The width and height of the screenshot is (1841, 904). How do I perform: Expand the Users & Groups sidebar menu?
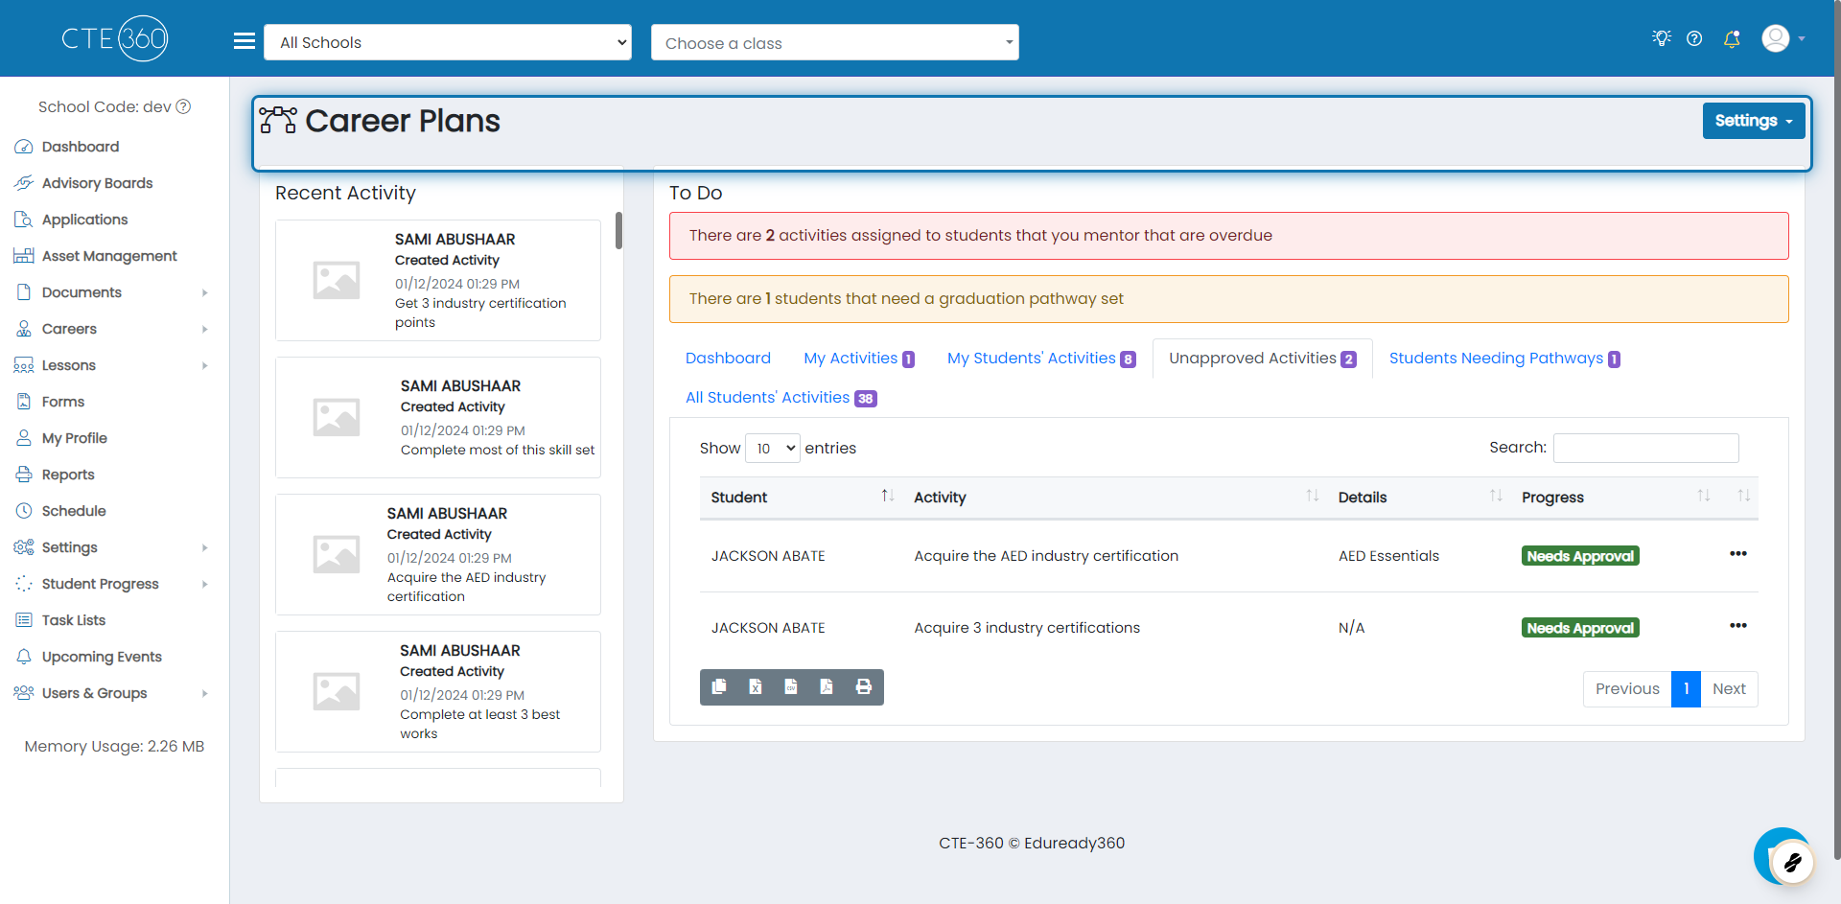pyautogui.click(x=115, y=693)
